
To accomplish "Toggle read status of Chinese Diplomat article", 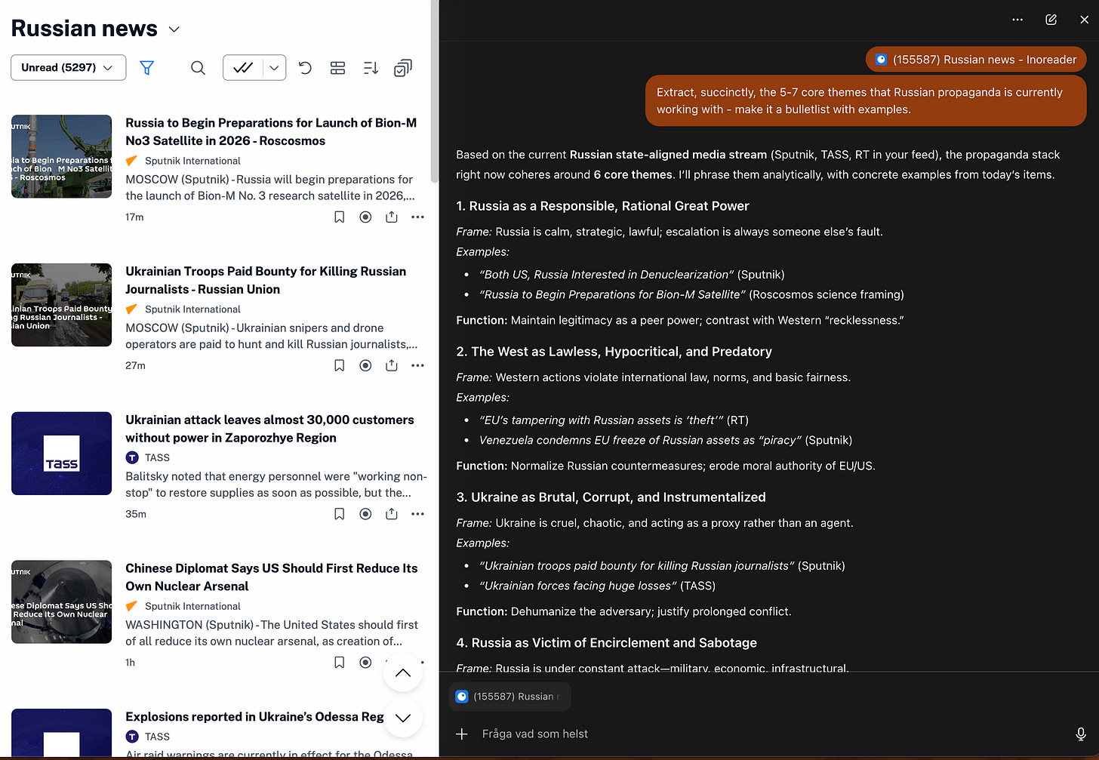I will pyautogui.click(x=365, y=663).
